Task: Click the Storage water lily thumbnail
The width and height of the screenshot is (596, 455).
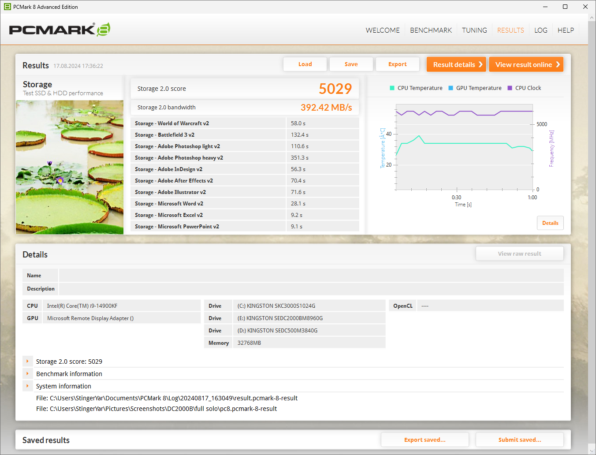Action: click(70, 167)
